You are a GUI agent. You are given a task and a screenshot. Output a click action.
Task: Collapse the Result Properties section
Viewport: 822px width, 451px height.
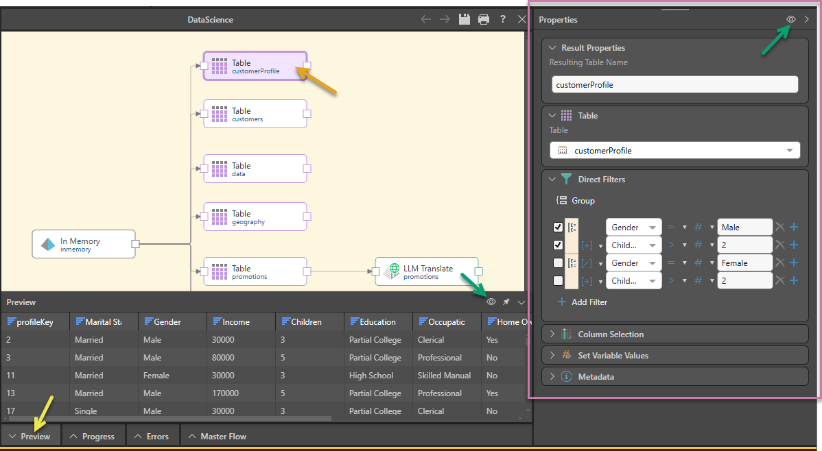click(552, 48)
